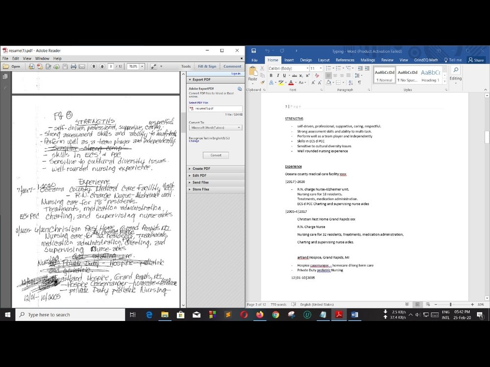Viewport: 490px width, 367px height.
Task: Click the yellow text highlight color button
Action: pyautogui.click(x=281, y=82)
